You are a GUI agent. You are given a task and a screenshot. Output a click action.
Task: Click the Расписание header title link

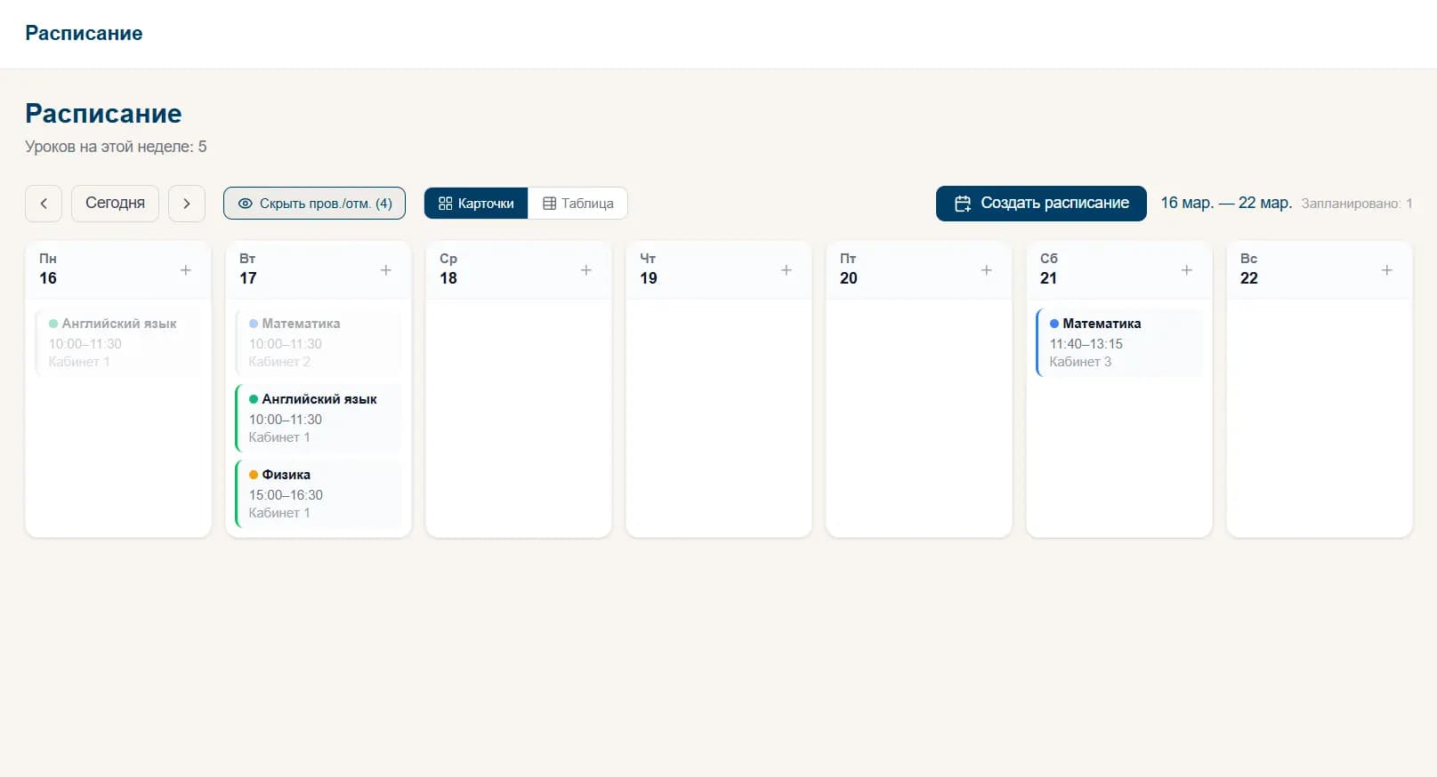point(84,34)
